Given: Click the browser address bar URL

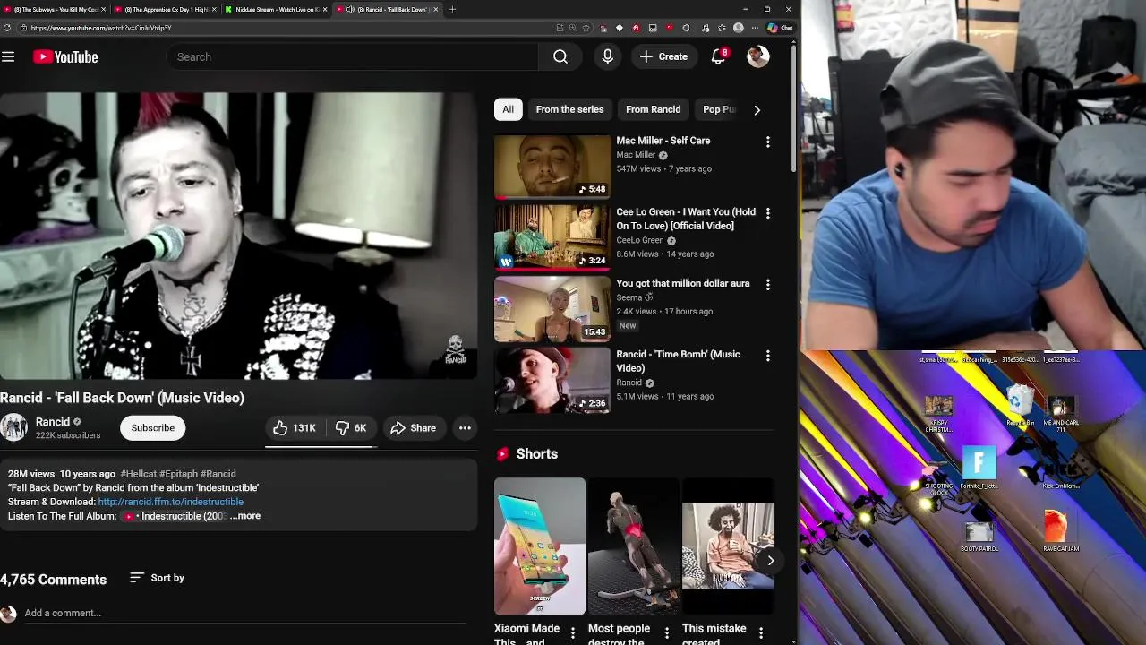Looking at the screenshot, I should [x=101, y=28].
